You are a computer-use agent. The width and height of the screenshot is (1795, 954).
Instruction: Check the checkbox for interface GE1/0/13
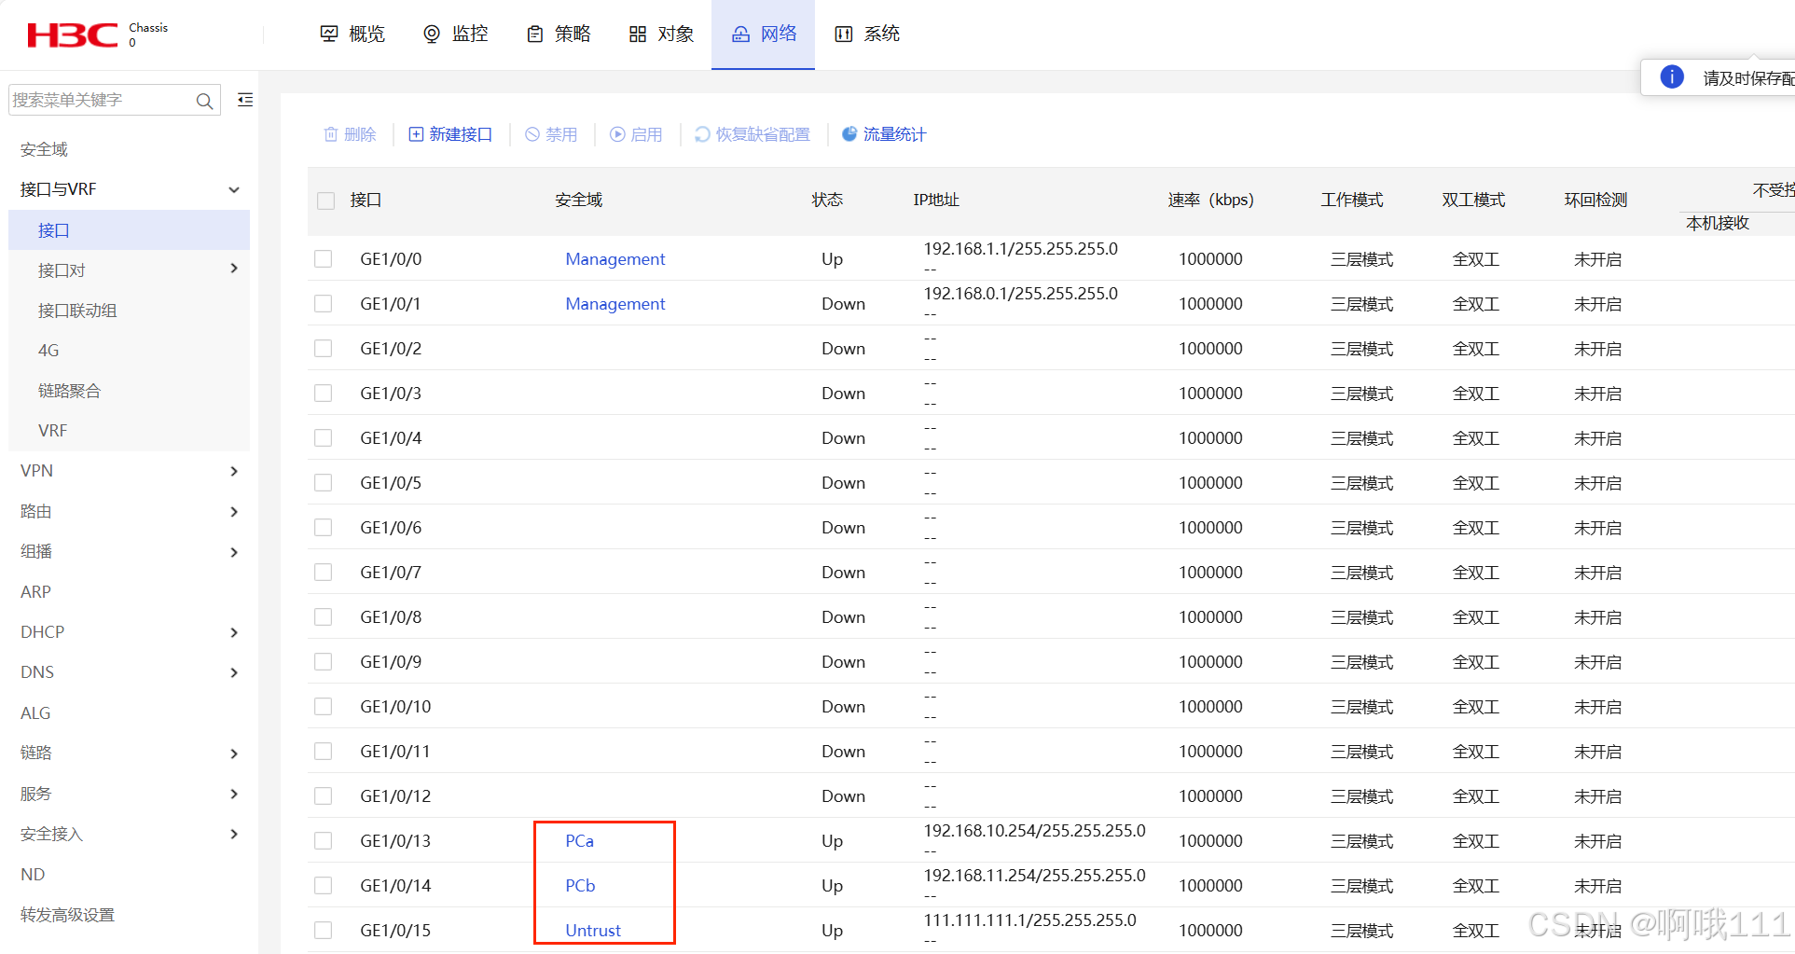coord(324,840)
